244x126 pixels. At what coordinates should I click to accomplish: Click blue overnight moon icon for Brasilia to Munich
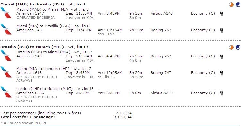click(238, 47)
